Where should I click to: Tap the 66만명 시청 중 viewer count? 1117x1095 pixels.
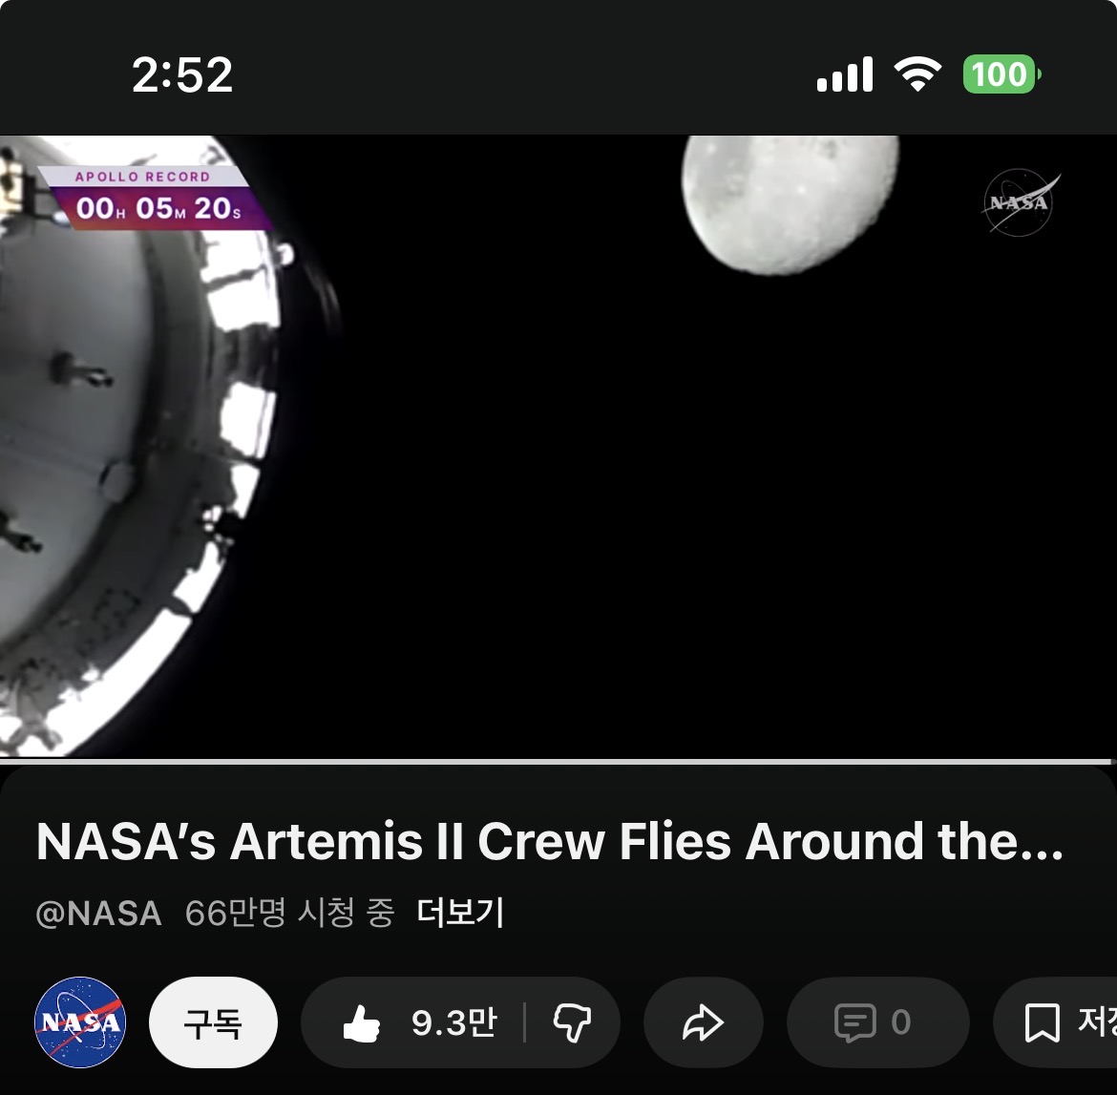click(x=289, y=914)
